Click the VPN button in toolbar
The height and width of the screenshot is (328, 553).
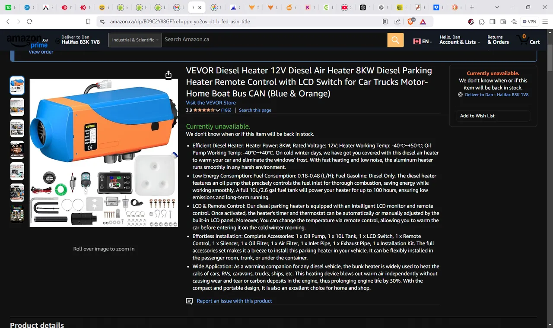point(529,22)
